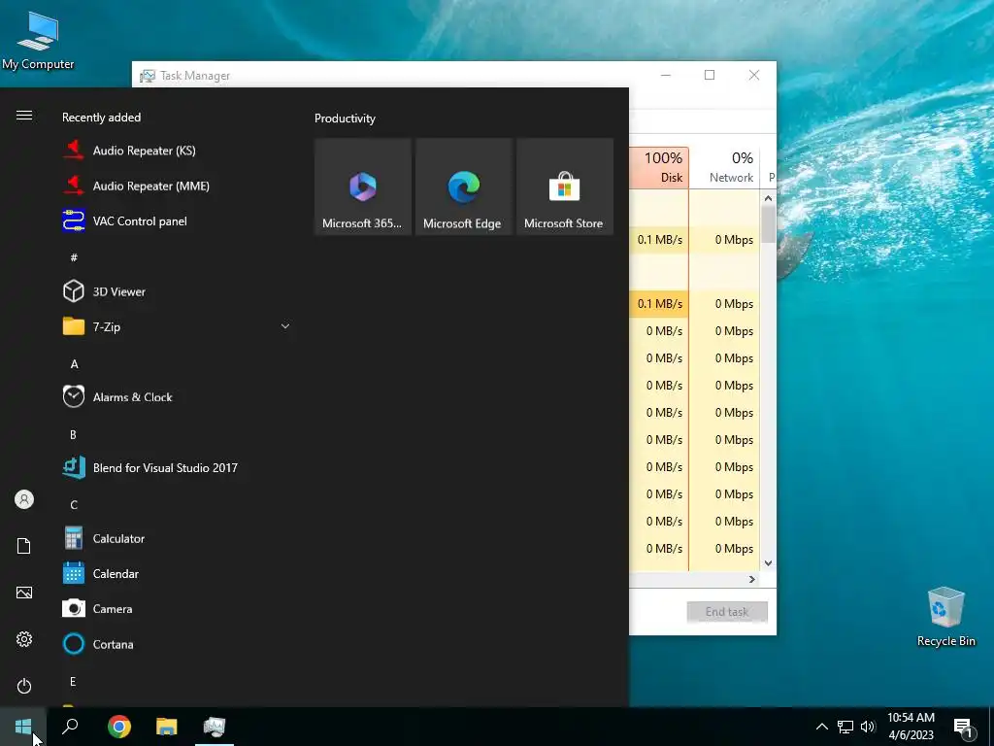Screen dimensions: 994x746
Task: Sort by Network column in Task Manager
Action: 724,167
